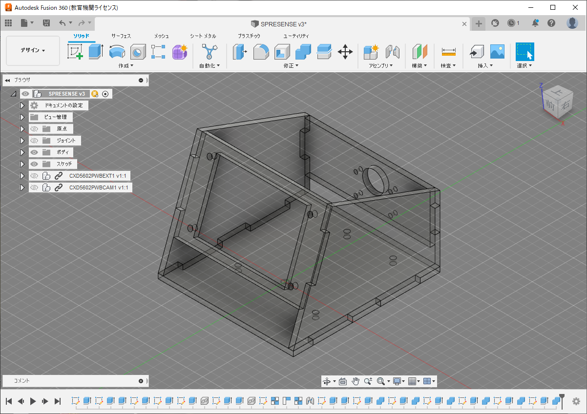Open a new design tab with plus button
The image size is (587, 414).
tap(479, 23)
